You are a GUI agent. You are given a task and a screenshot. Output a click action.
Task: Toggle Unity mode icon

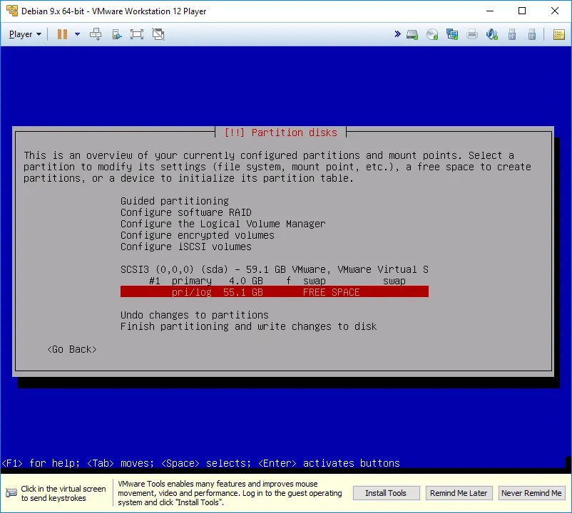click(158, 34)
